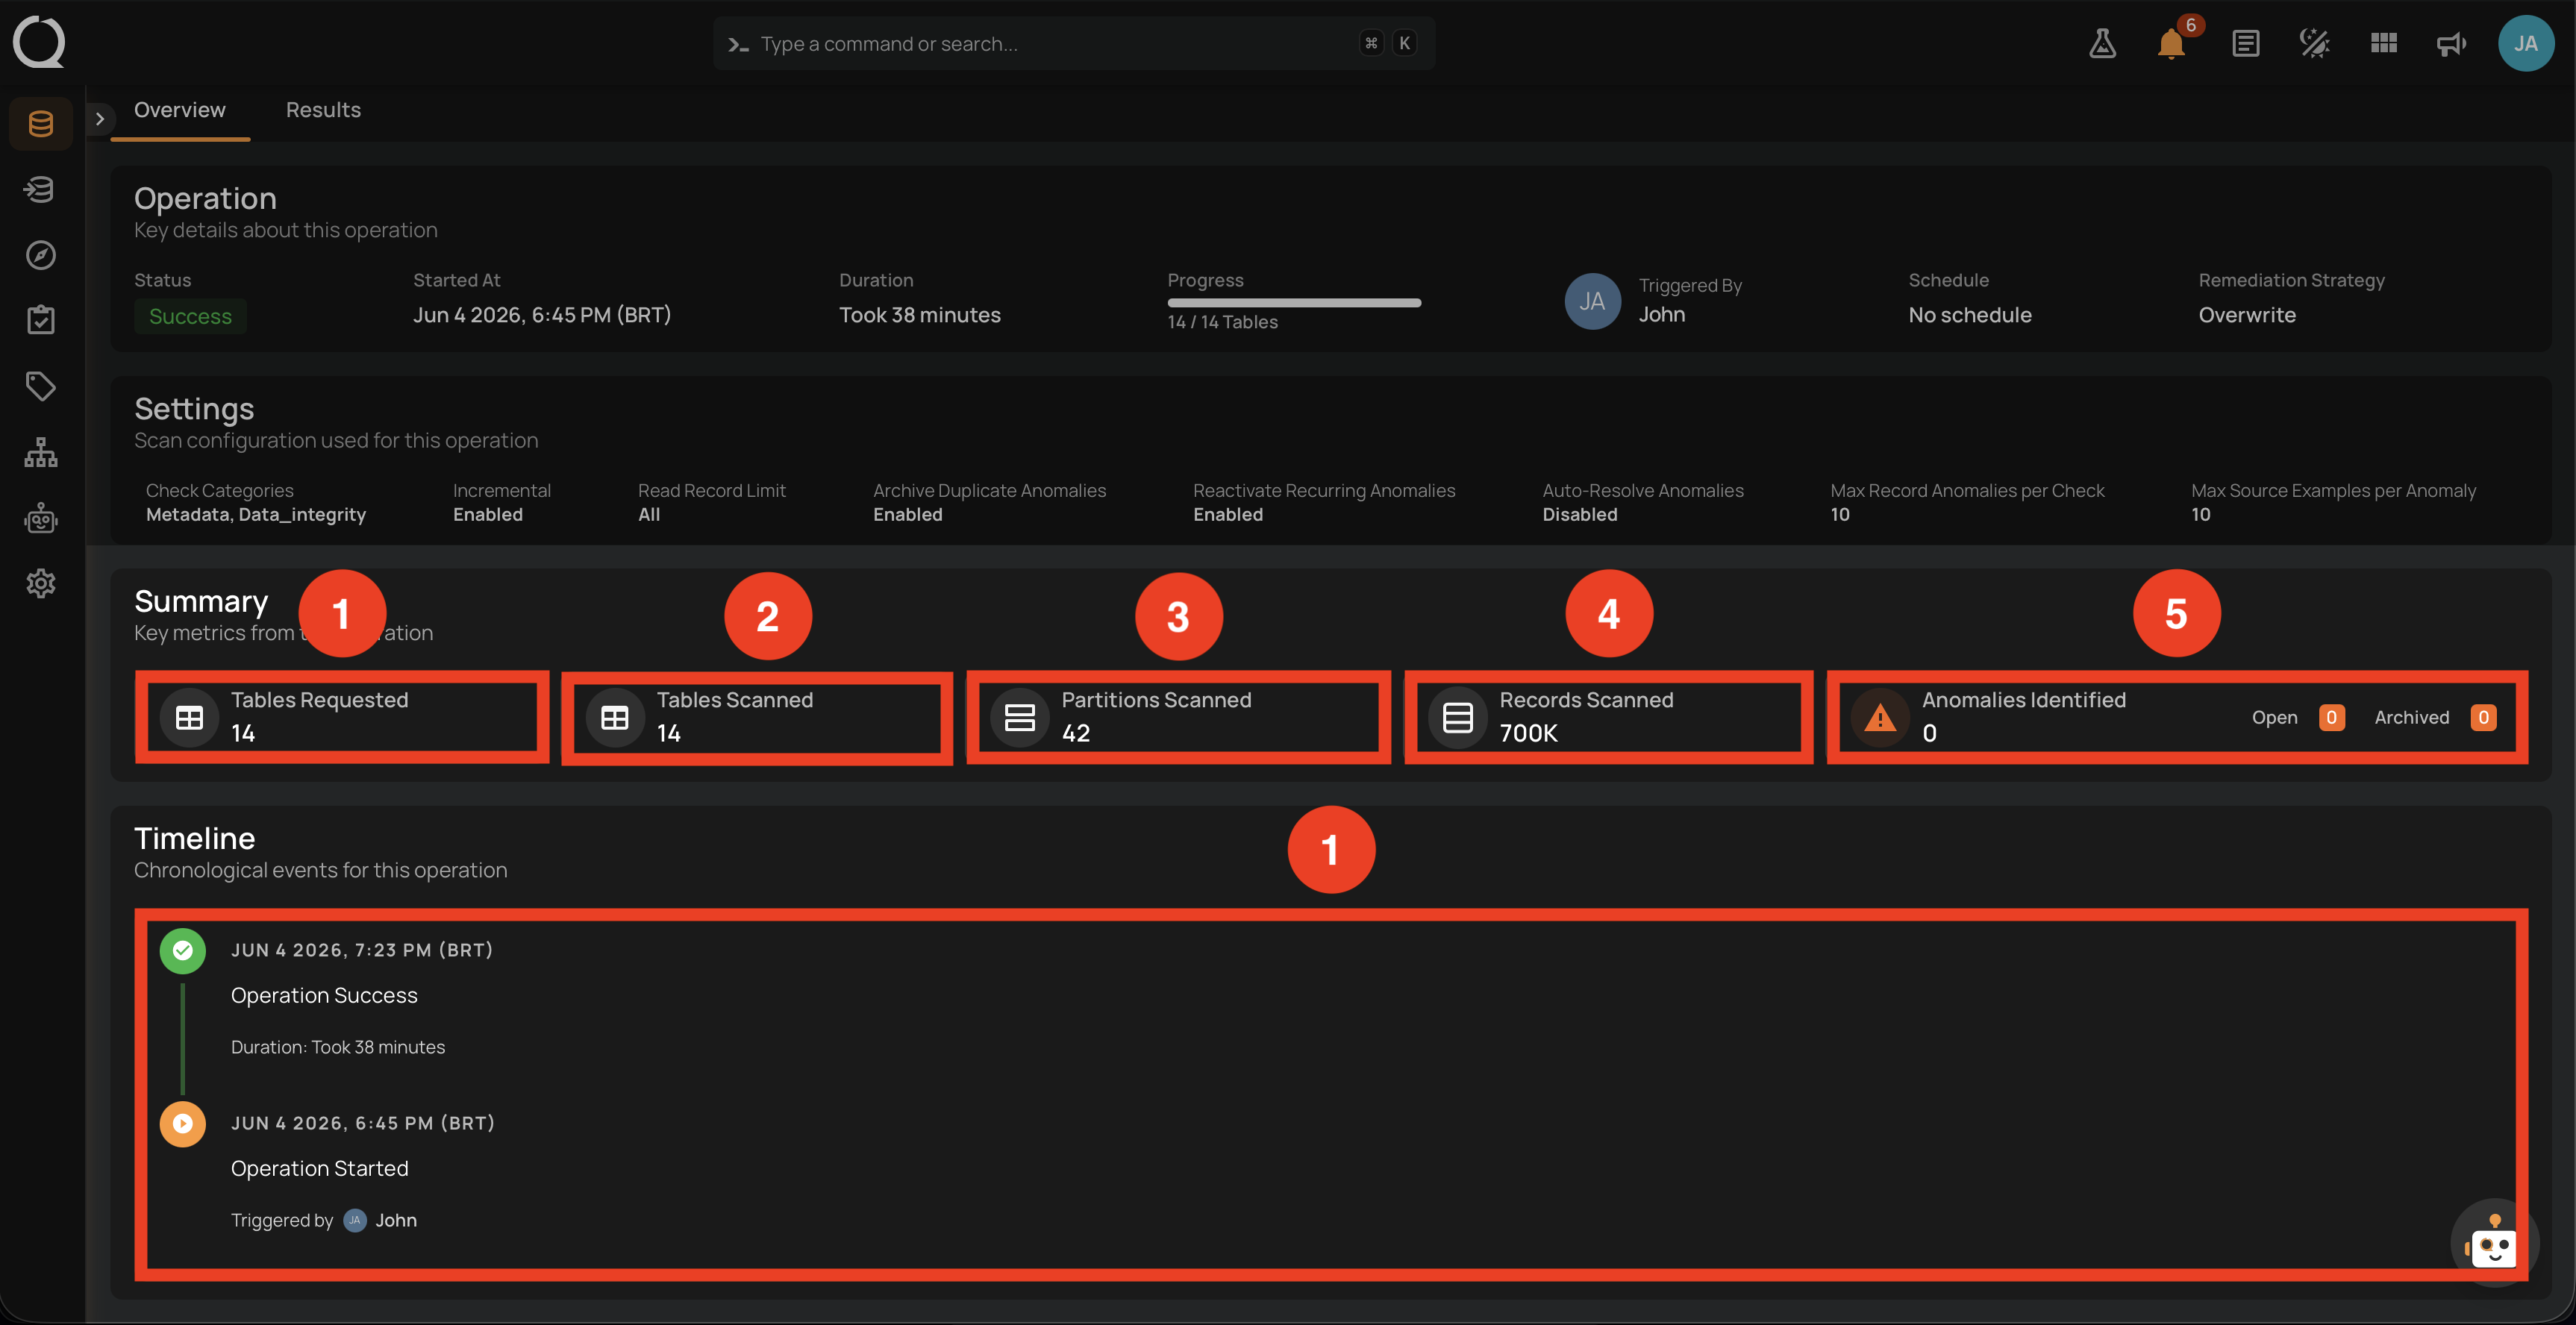Click 'Jun 4 2026, 6:45 PM (BRT)' Started At value
The height and width of the screenshot is (1325, 2576).
click(x=542, y=315)
